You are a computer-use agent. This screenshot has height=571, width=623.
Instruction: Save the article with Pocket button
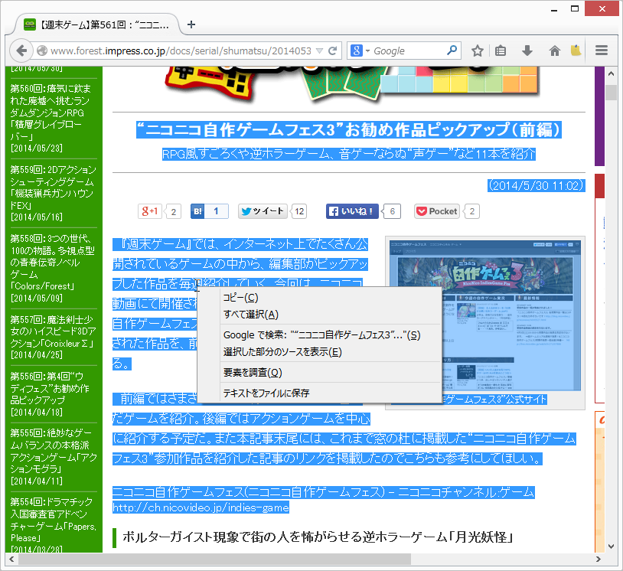click(437, 211)
